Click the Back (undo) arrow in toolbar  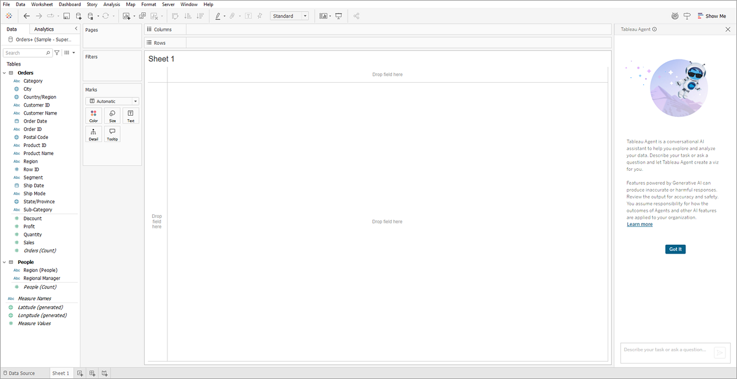26,16
